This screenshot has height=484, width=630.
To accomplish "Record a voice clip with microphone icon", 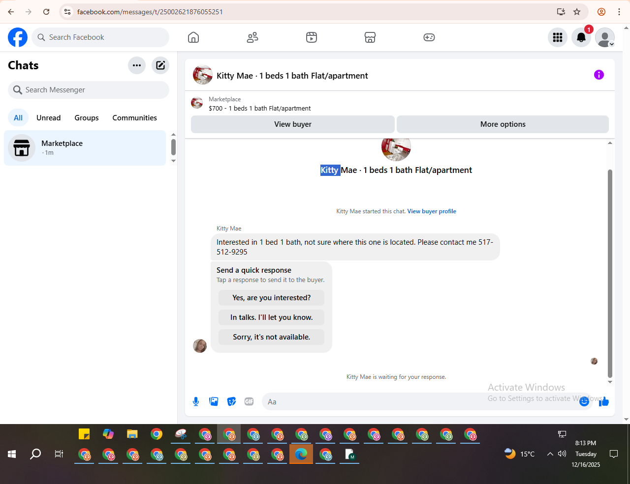I will [196, 401].
